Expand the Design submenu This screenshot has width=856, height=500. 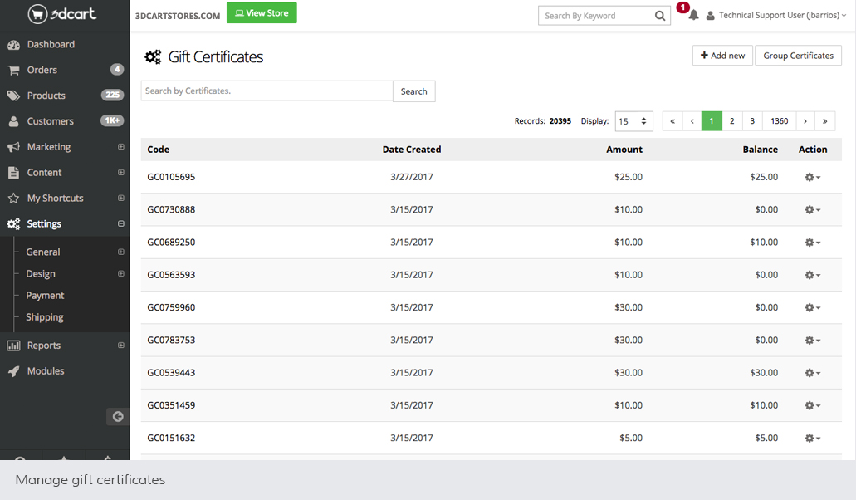[x=121, y=274]
